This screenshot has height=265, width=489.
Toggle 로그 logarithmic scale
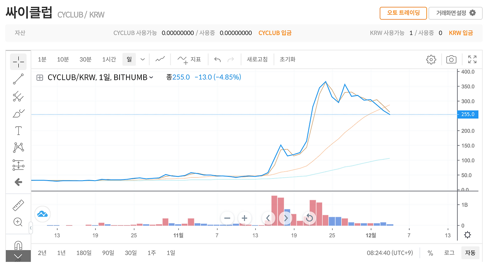pyautogui.click(x=449, y=253)
